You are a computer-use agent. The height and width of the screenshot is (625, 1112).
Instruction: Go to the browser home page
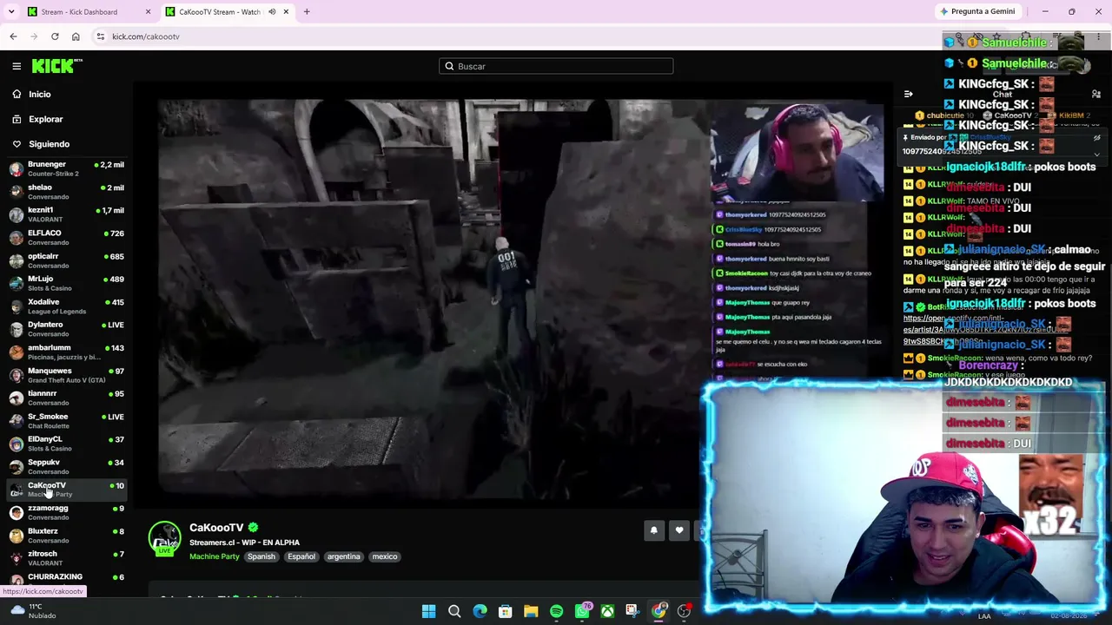pos(76,36)
